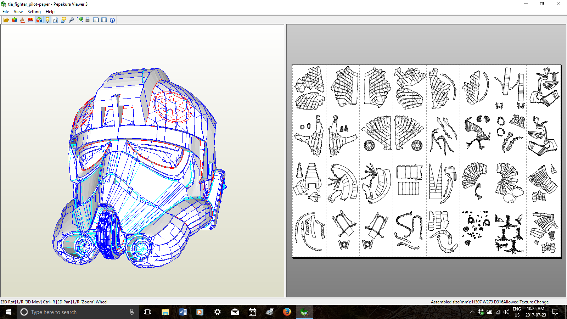Open the Setting menu
This screenshot has width=567, height=319.
(x=34, y=12)
